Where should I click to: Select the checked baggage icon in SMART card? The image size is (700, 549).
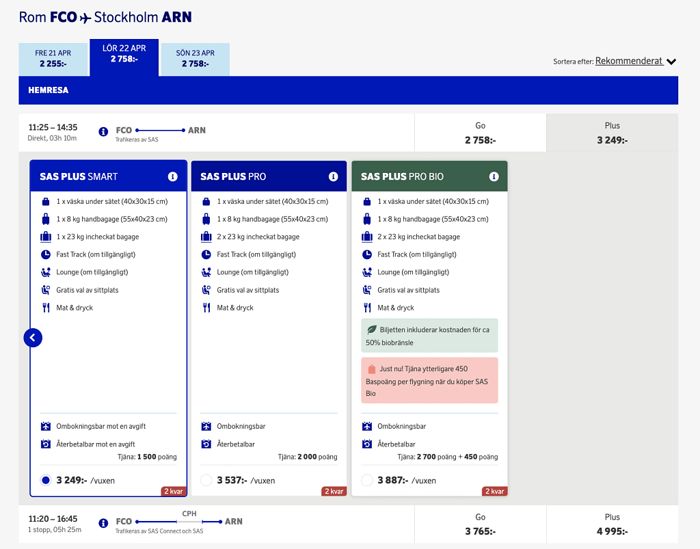(x=46, y=236)
